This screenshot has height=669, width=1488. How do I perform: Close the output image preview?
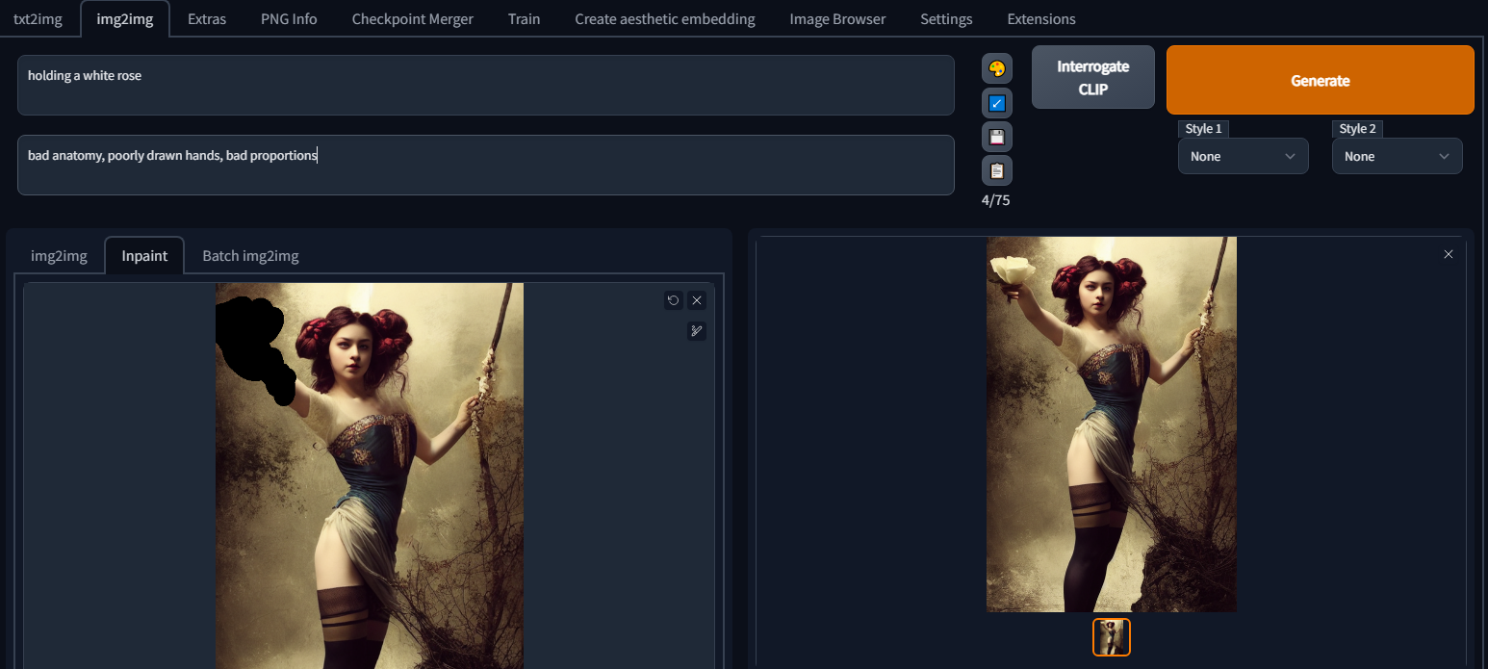click(x=1449, y=254)
